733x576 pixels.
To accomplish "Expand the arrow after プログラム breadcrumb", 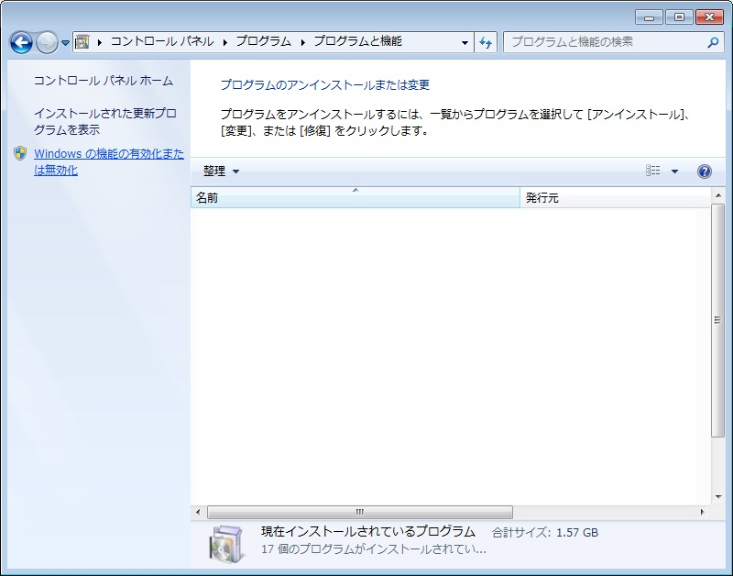I will pos(303,42).
